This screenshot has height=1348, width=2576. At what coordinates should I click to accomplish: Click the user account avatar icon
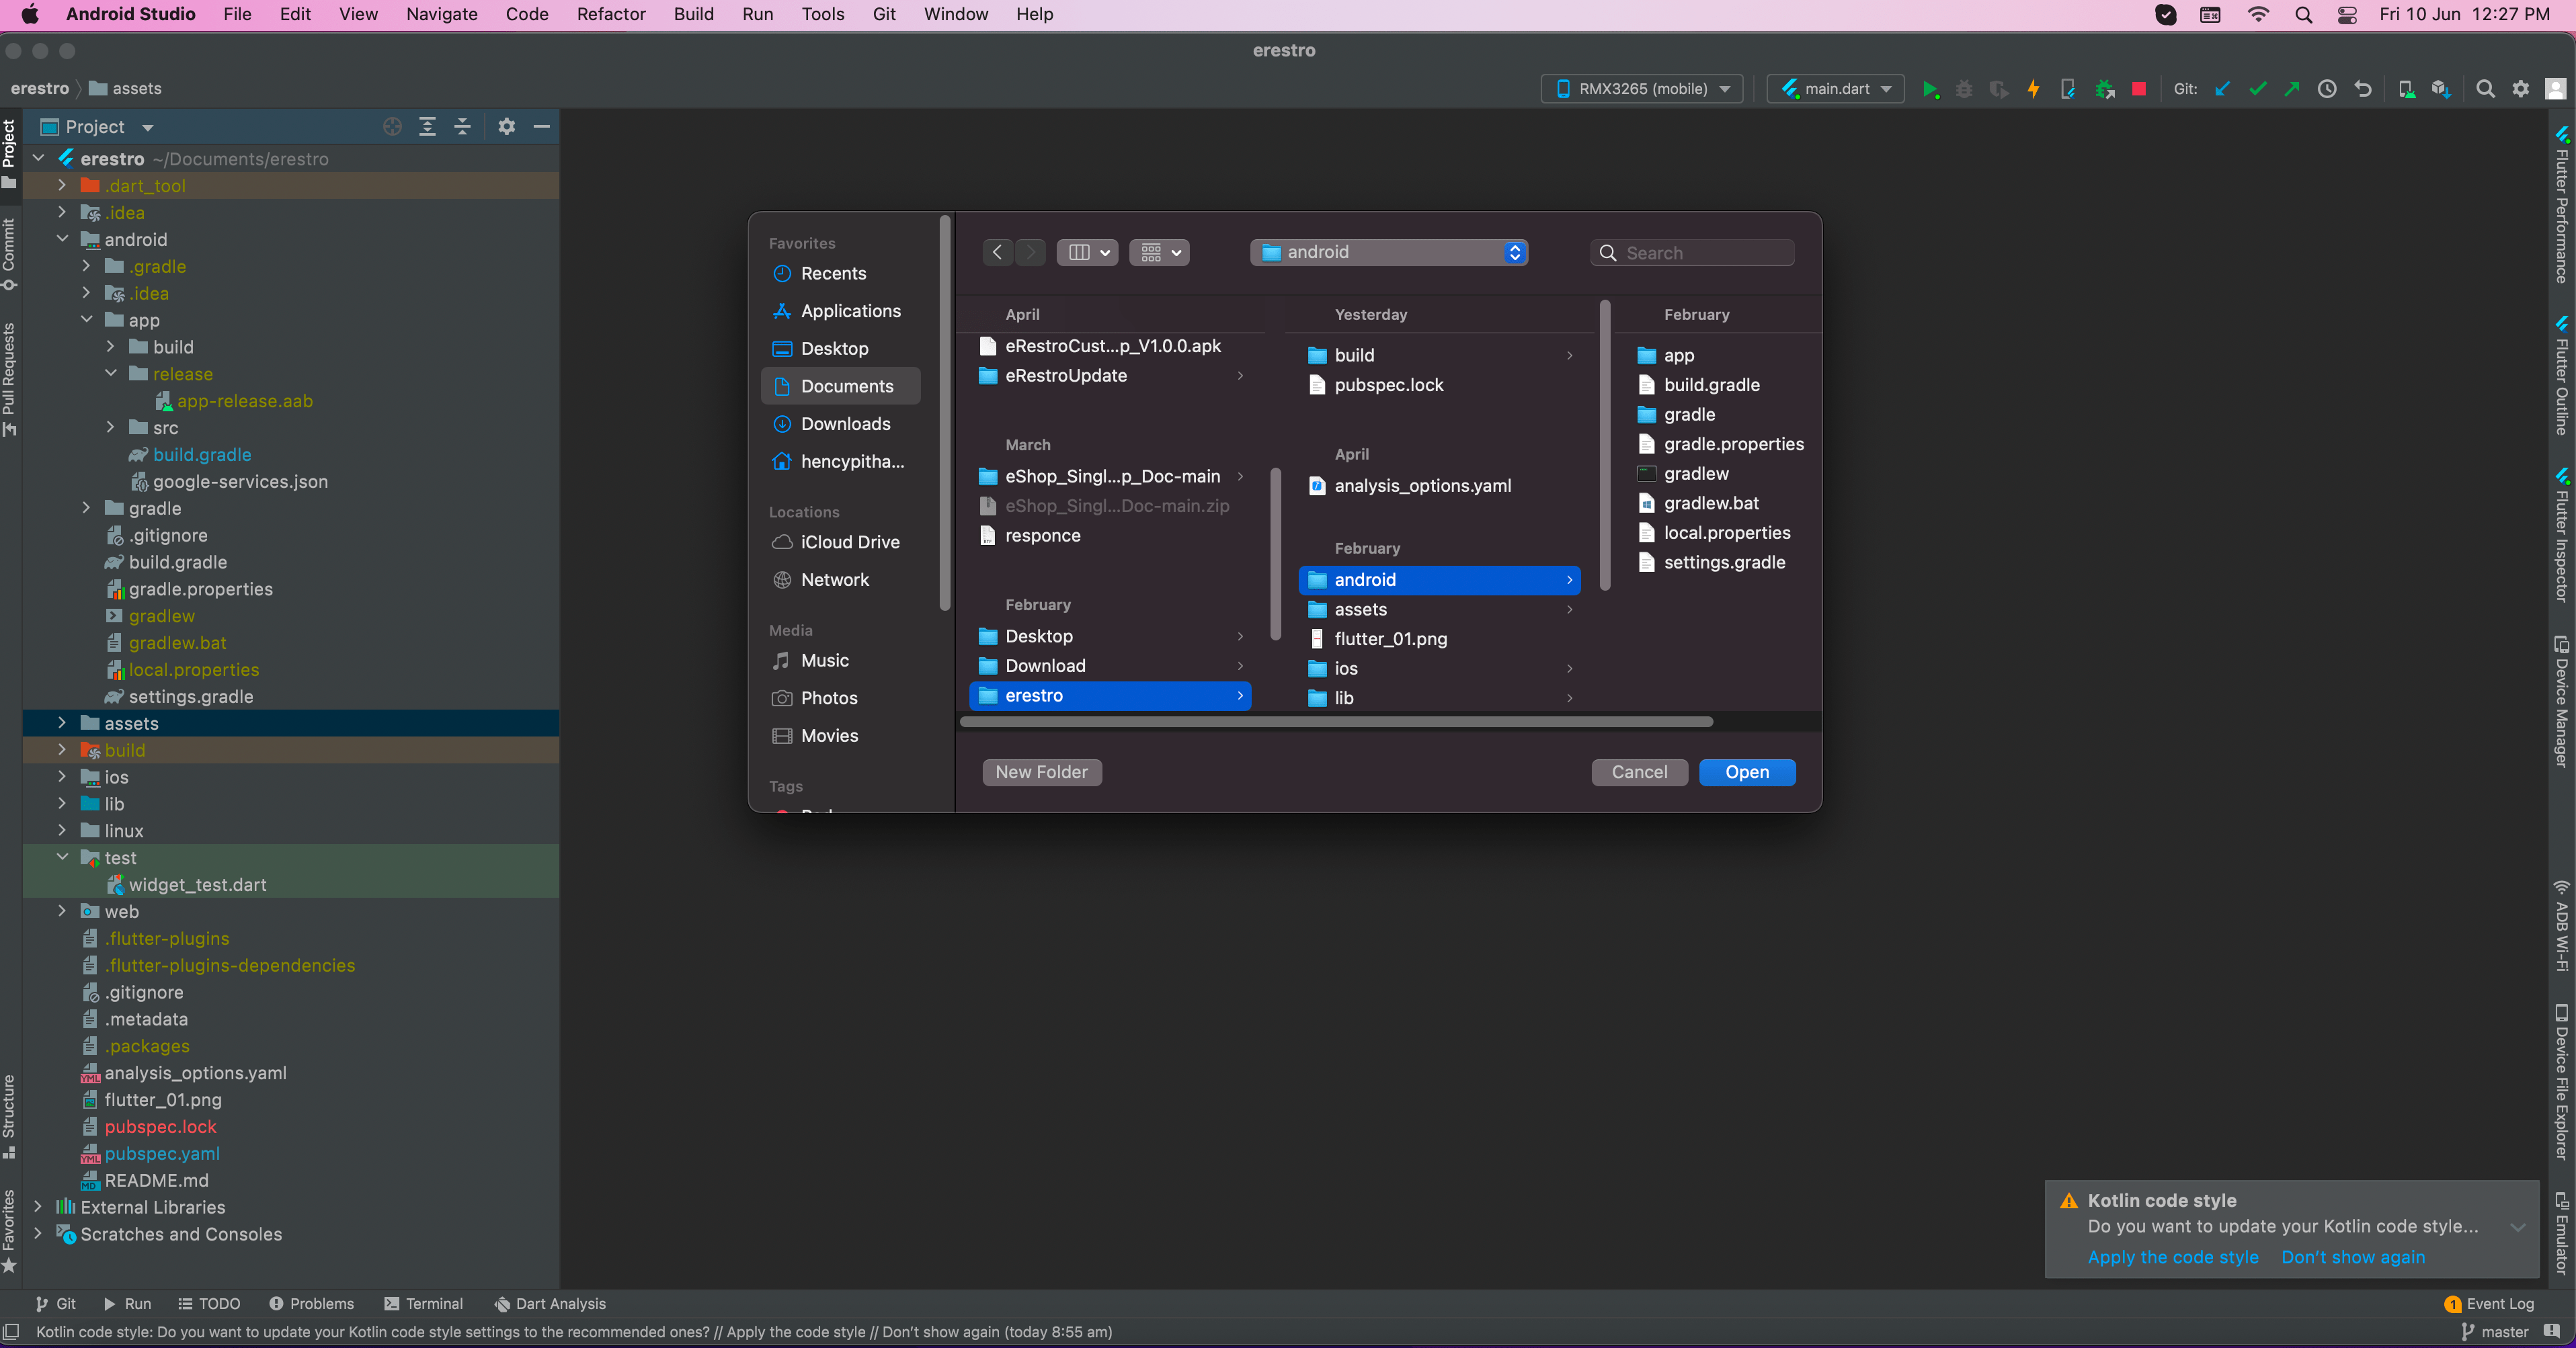click(2555, 89)
